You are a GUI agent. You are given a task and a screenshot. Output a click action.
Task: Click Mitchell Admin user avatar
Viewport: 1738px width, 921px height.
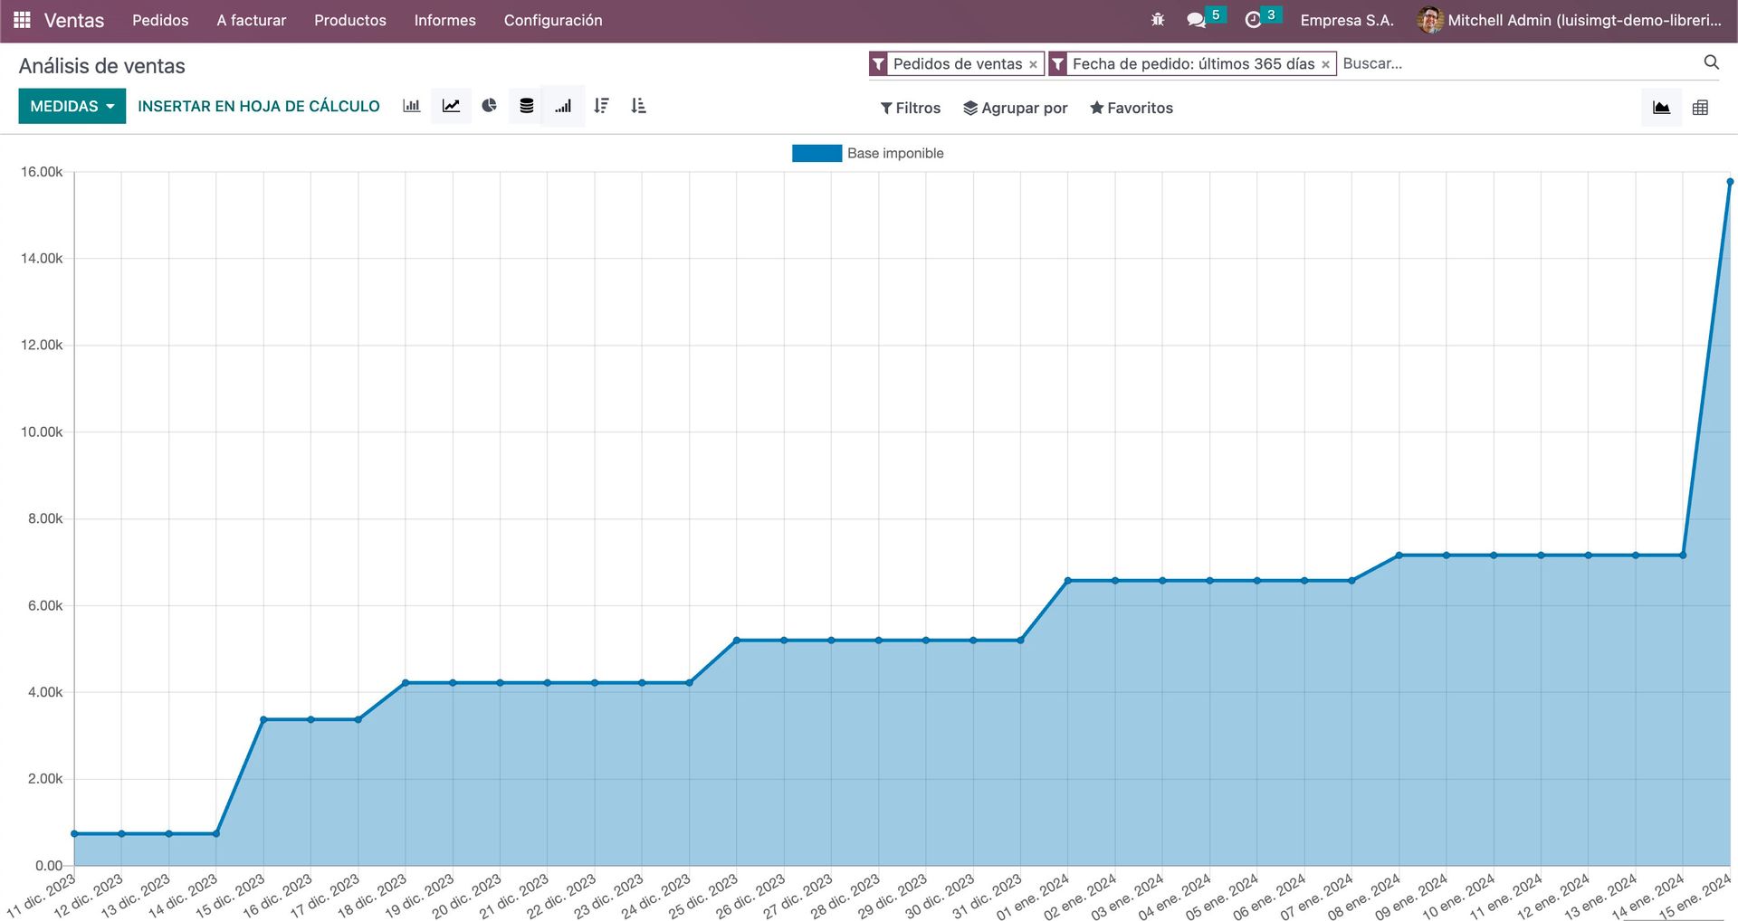coord(1430,20)
